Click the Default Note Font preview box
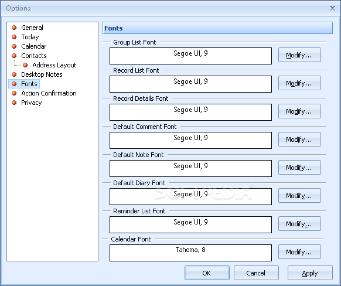This screenshot has height=286, width=341. (x=190, y=168)
